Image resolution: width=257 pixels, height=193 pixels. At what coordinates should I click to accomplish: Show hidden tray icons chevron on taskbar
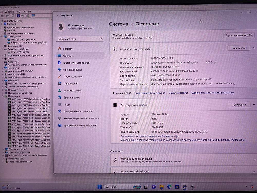pos(246,187)
